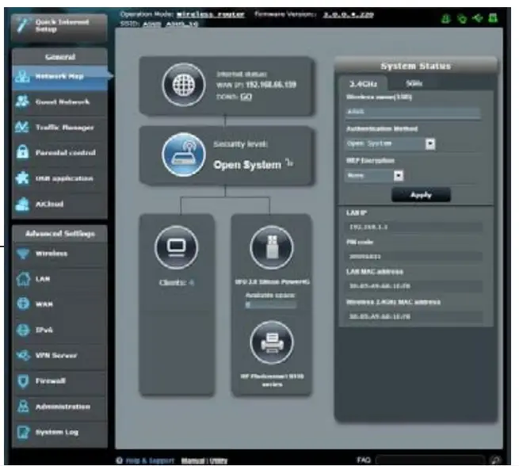The width and height of the screenshot is (519, 466).
Task: Click the DDNS GO link
Action: [246, 96]
